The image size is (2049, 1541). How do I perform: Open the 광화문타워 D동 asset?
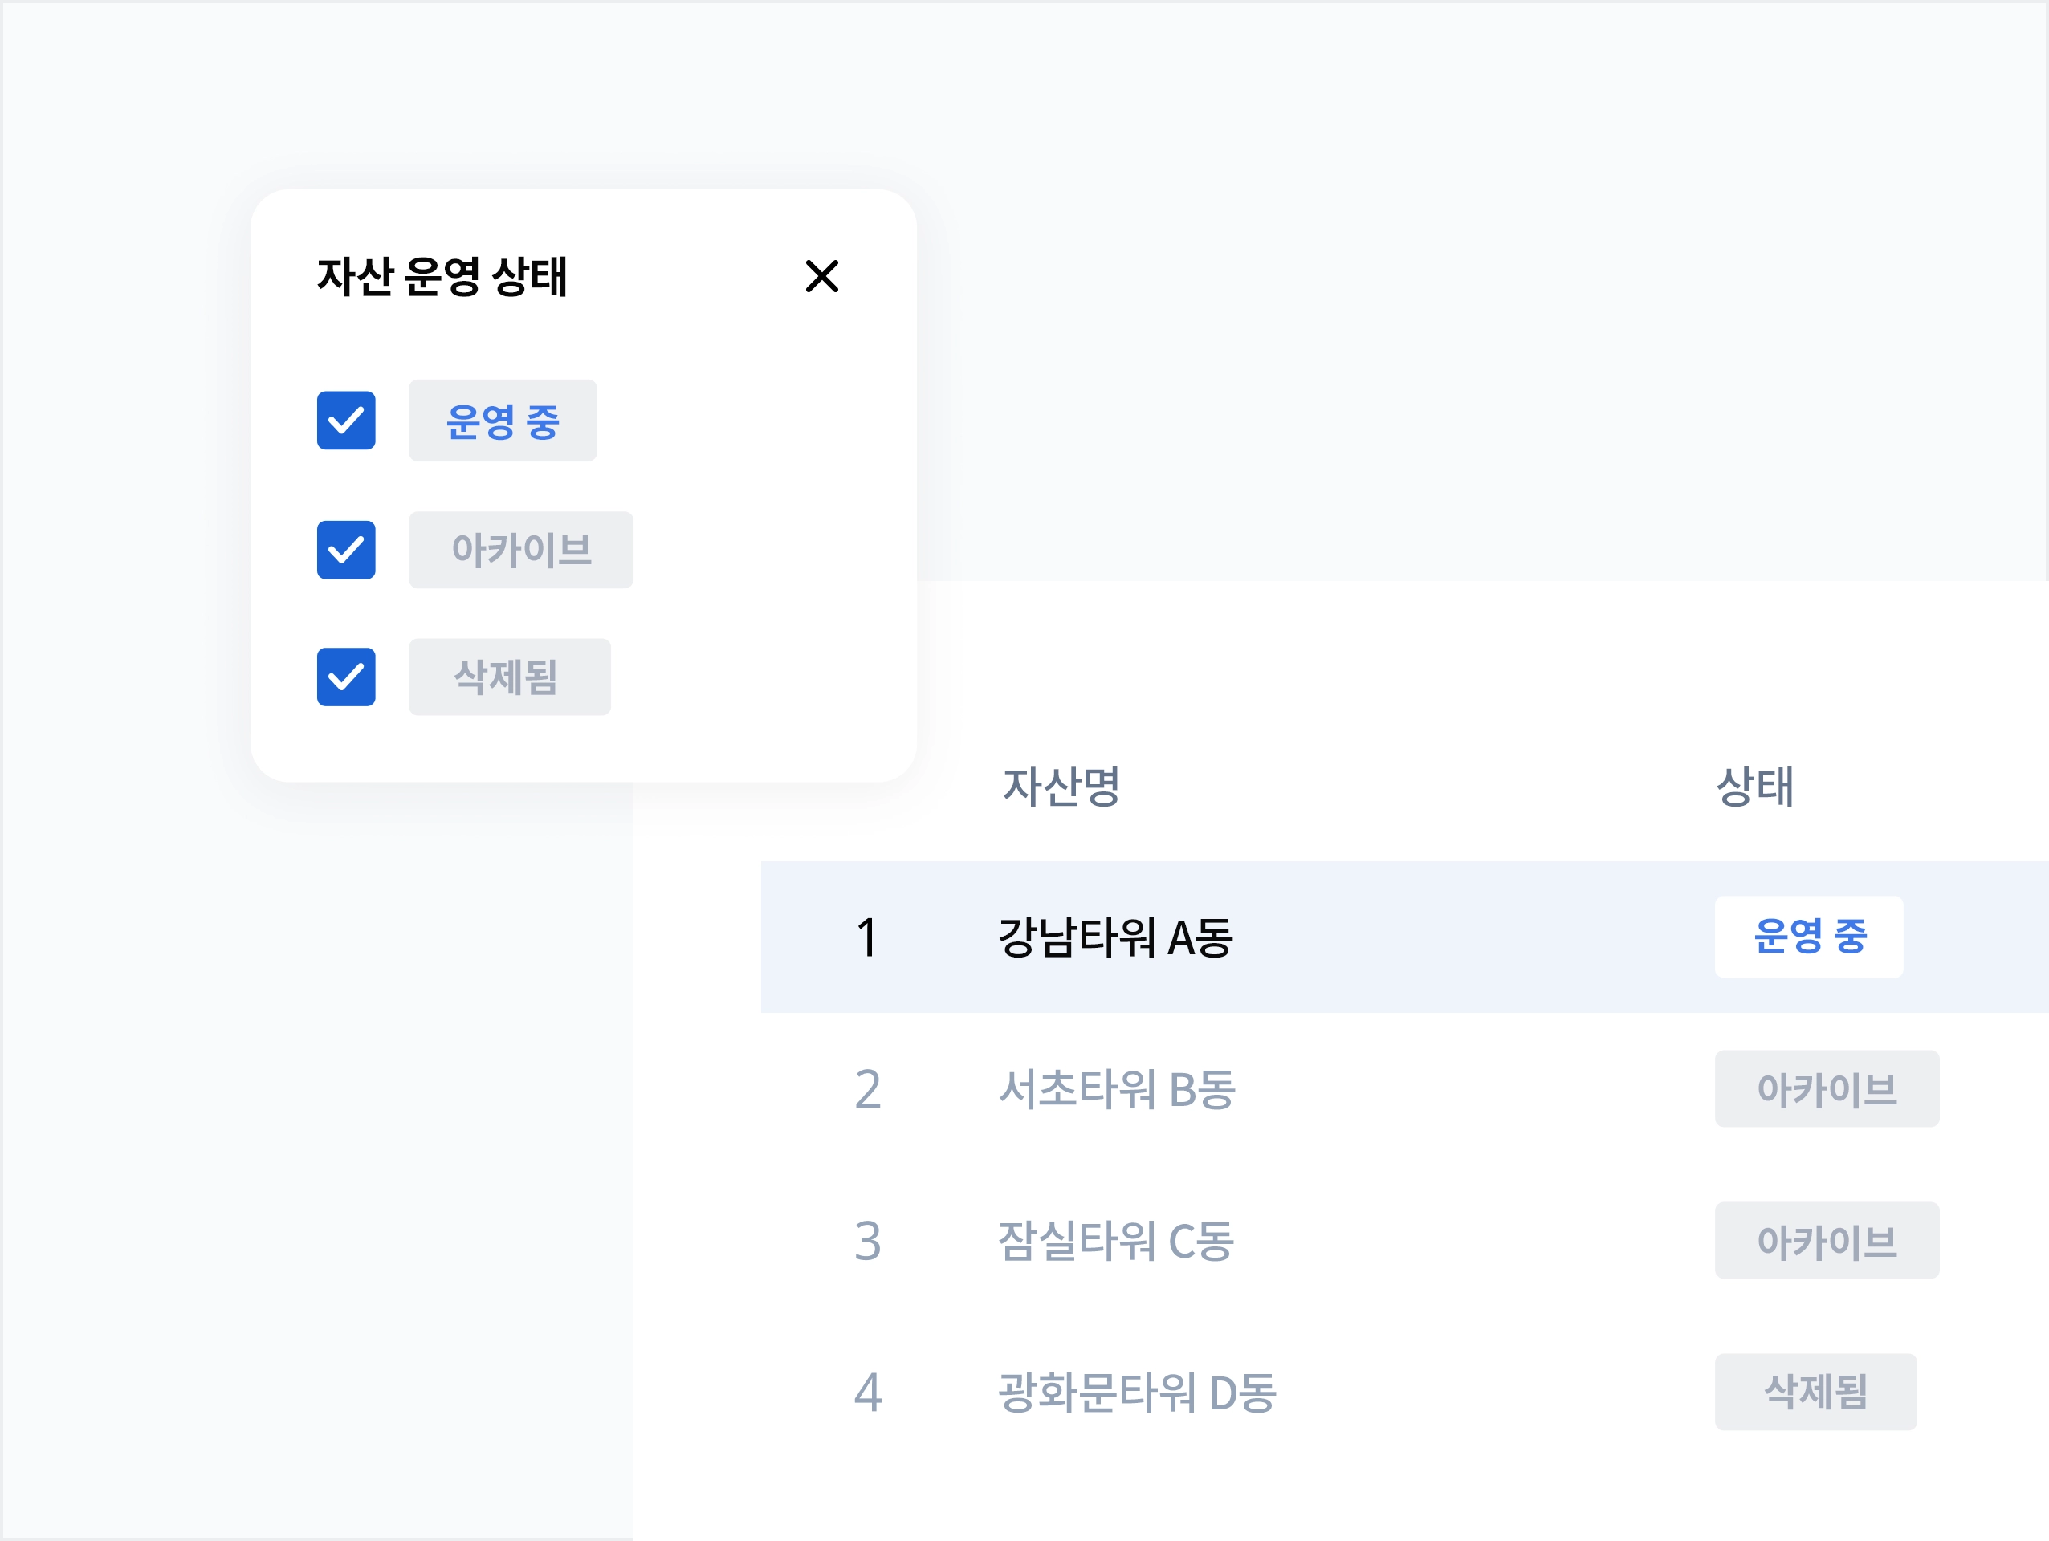pos(1137,1393)
